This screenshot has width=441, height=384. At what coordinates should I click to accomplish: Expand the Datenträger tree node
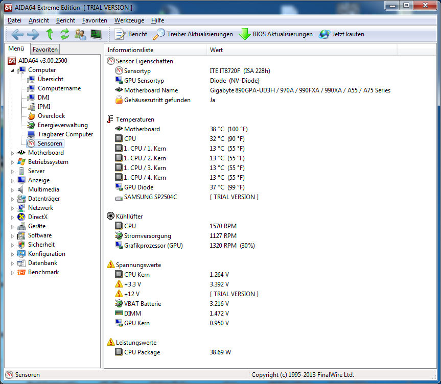point(12,199)
